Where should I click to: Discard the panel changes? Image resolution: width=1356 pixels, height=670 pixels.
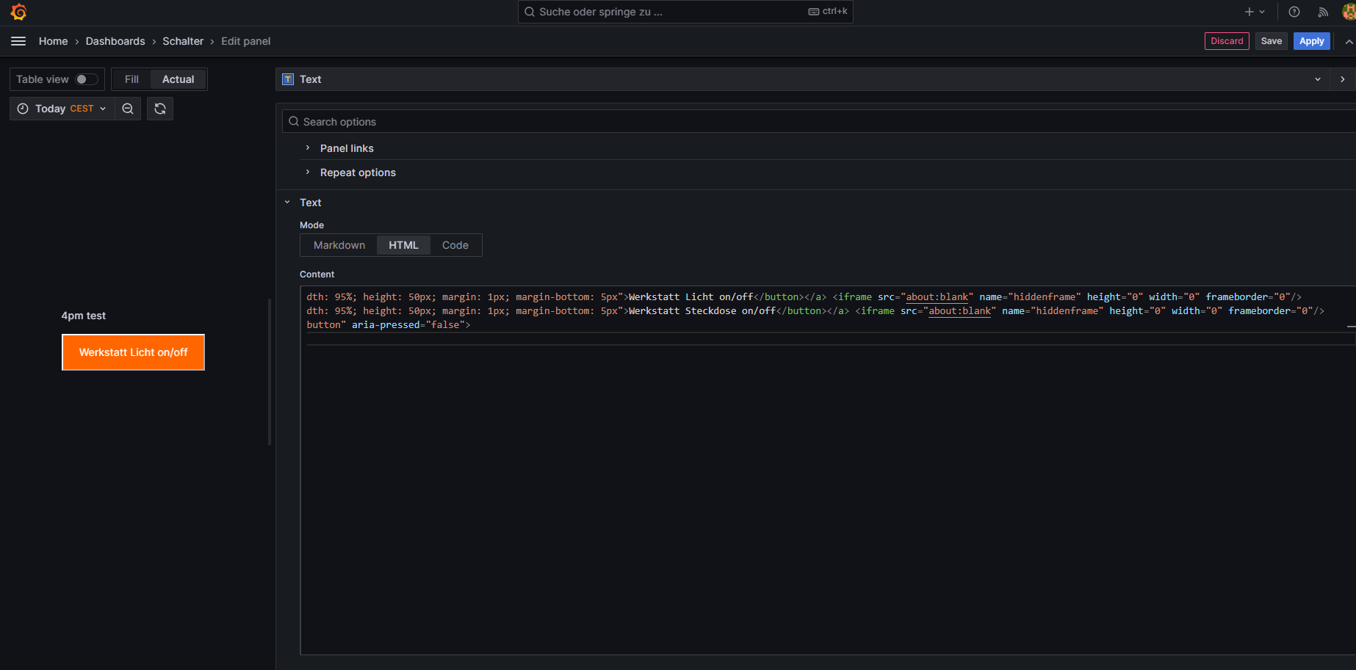tap(1227, 41)
